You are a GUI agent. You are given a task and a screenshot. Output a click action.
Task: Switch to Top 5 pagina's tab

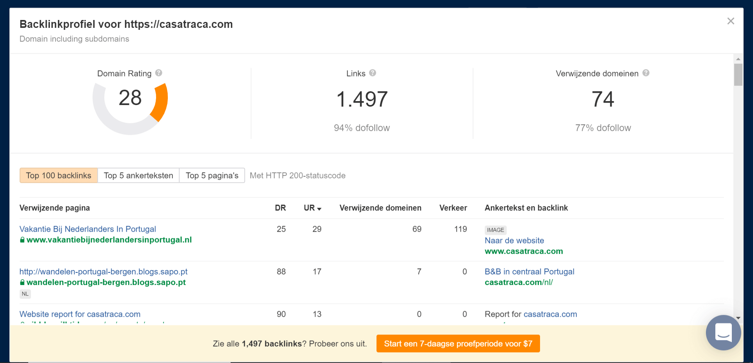click(212, 176)
